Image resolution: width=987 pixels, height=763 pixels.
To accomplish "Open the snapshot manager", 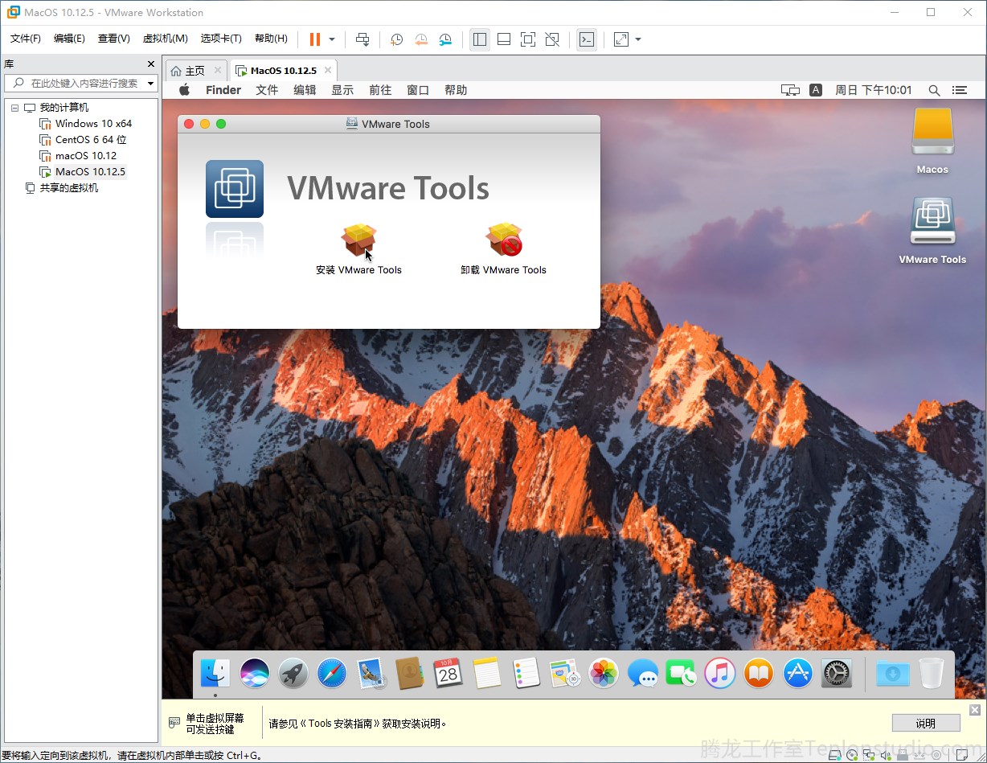I will [446, 39].
